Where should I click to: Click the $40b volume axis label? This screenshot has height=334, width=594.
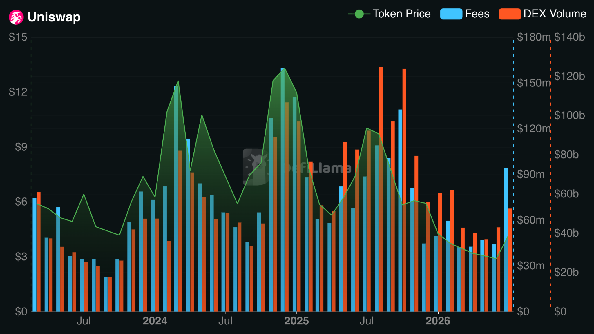[566, 233]
